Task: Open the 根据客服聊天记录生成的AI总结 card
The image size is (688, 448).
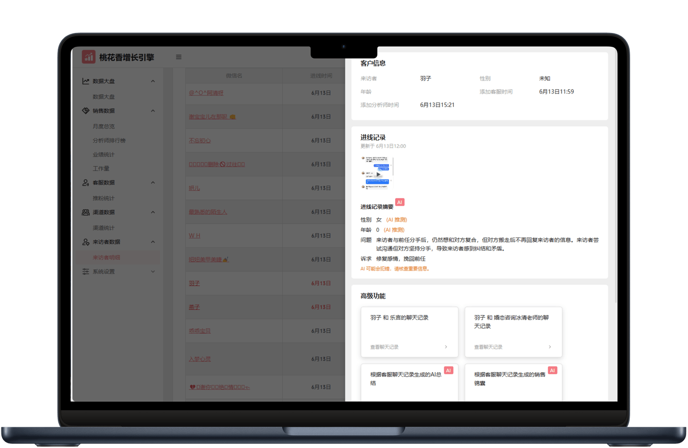Action: click(409, 383)
